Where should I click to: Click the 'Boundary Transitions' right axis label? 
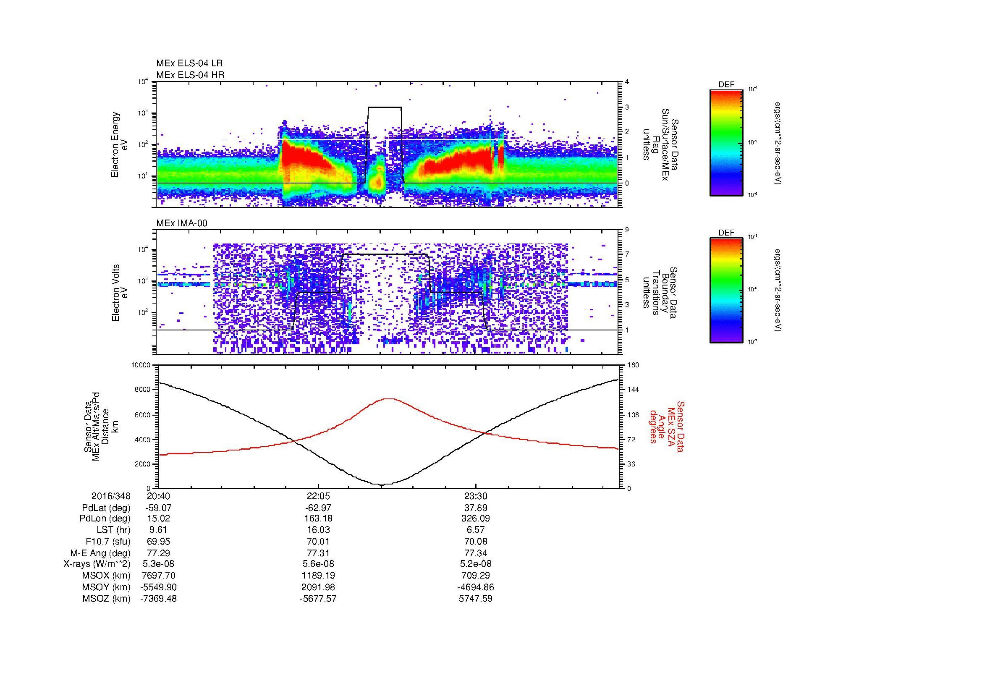click(660, 293)
